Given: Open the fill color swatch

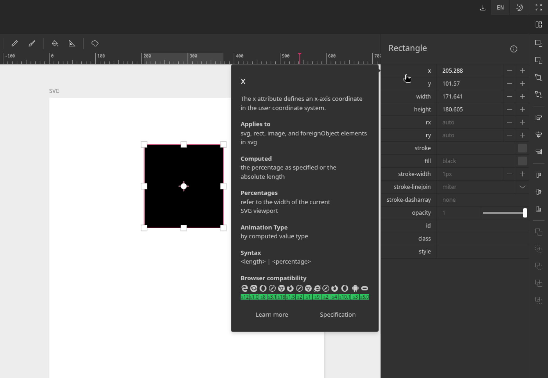Looking at the screenshot, I should pyautogui.click(x=523, y=161).
